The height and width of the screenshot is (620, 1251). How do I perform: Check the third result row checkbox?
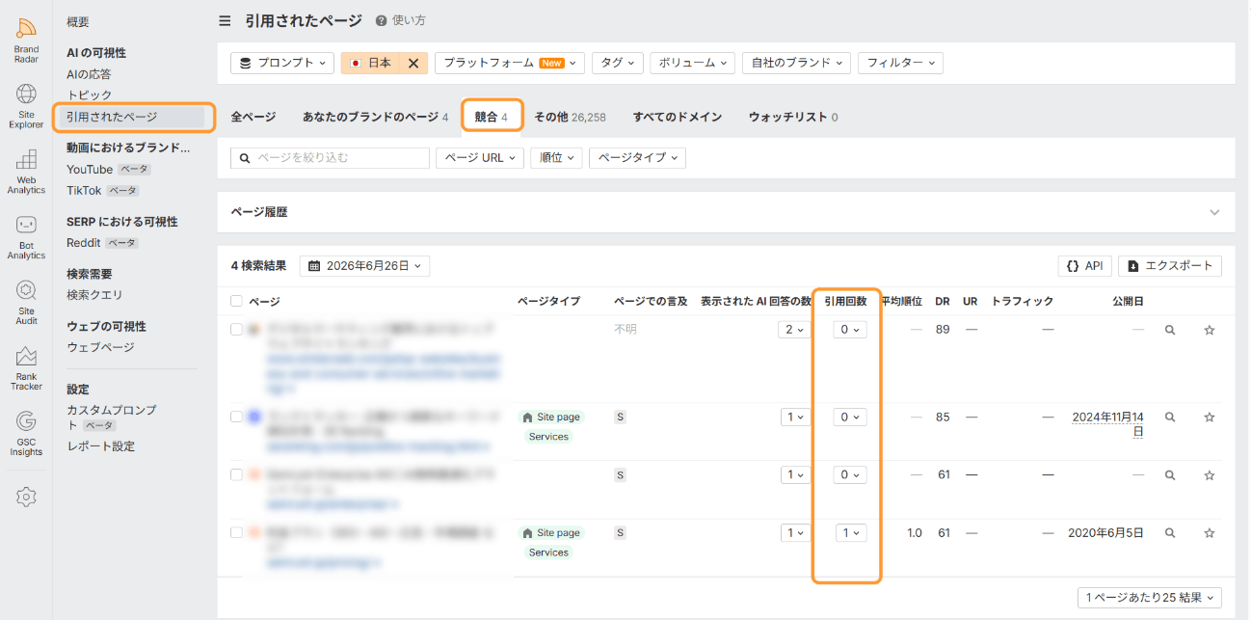pyautogui.click(x=237, y=474)
